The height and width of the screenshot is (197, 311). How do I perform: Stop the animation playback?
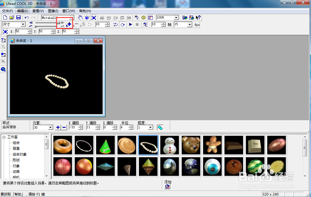coord(137,24)
